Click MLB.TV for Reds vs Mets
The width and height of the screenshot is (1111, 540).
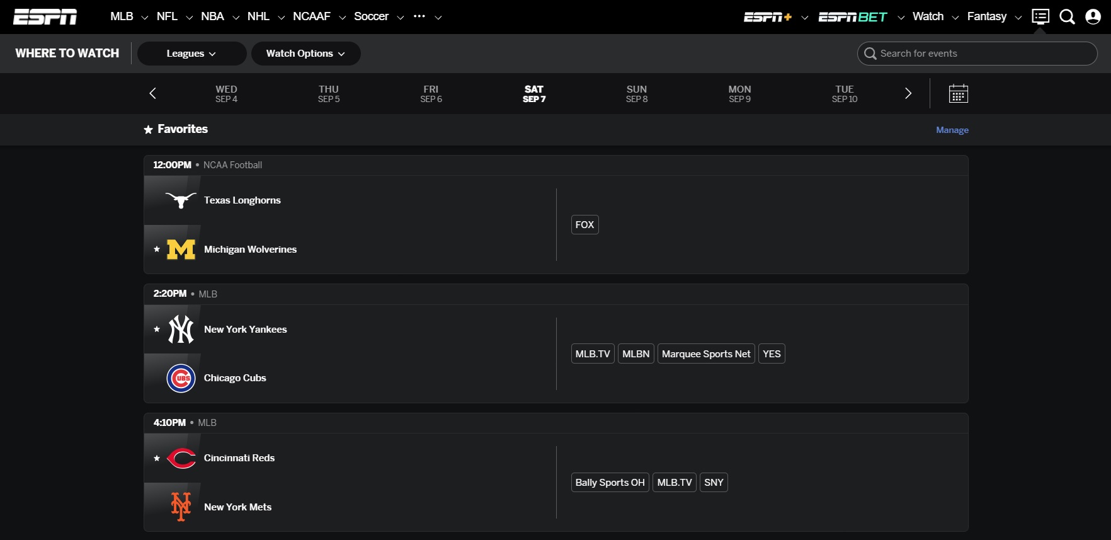[x=675, y=483]
